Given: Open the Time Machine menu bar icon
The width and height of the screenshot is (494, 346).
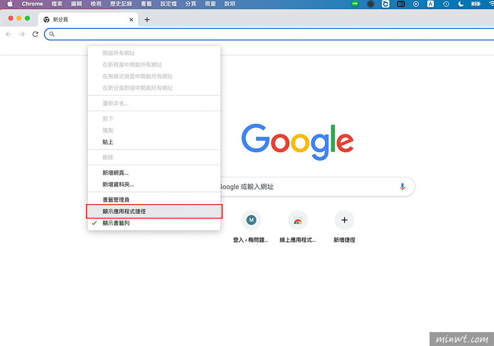Looking at the screenshot, I should pyautogui.click(x=446, y=4).
